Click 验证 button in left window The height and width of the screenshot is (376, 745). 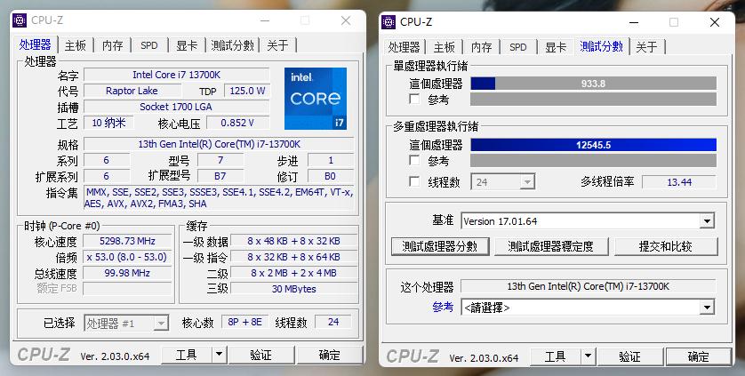tap(260, 355)
